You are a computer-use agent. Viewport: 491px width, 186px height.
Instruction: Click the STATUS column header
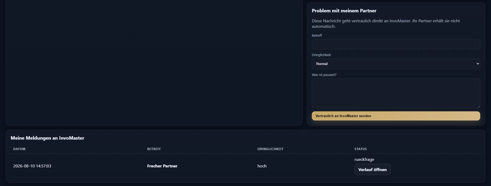361,149
